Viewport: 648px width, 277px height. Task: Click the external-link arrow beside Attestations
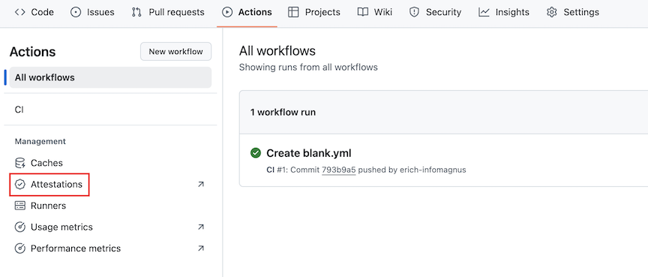pos(201,185)
